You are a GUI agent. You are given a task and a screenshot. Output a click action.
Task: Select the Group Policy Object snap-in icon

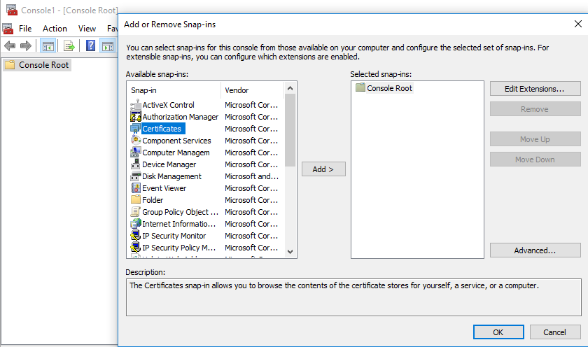click(x=135, y=212)
